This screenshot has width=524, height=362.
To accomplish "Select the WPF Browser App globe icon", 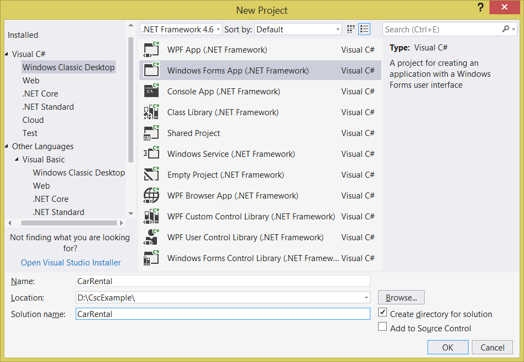I will [151, 195].
